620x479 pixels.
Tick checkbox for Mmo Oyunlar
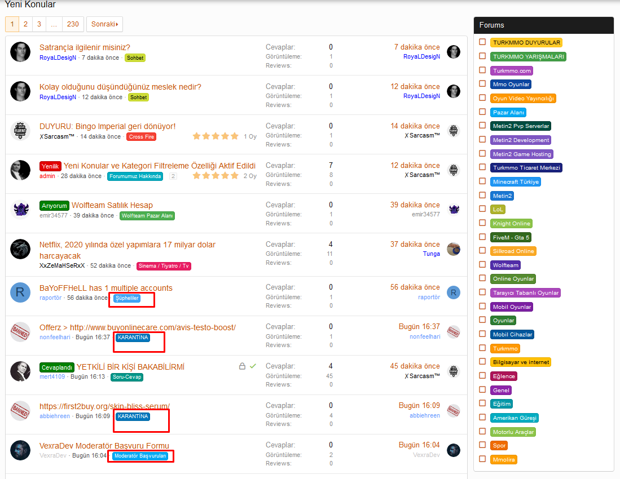[482, 84]
